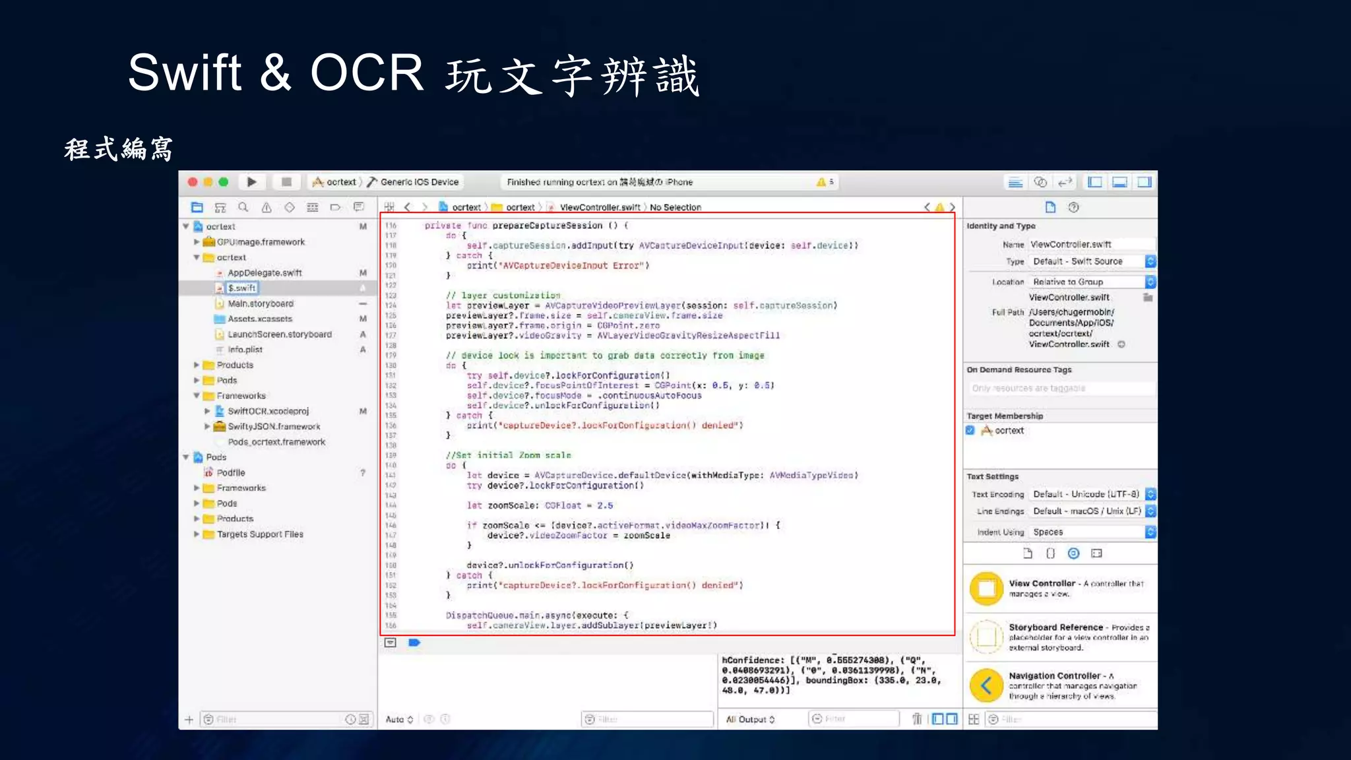
Task: Expand the Products folder under ocrtext
Action: (x=197, y=365)
